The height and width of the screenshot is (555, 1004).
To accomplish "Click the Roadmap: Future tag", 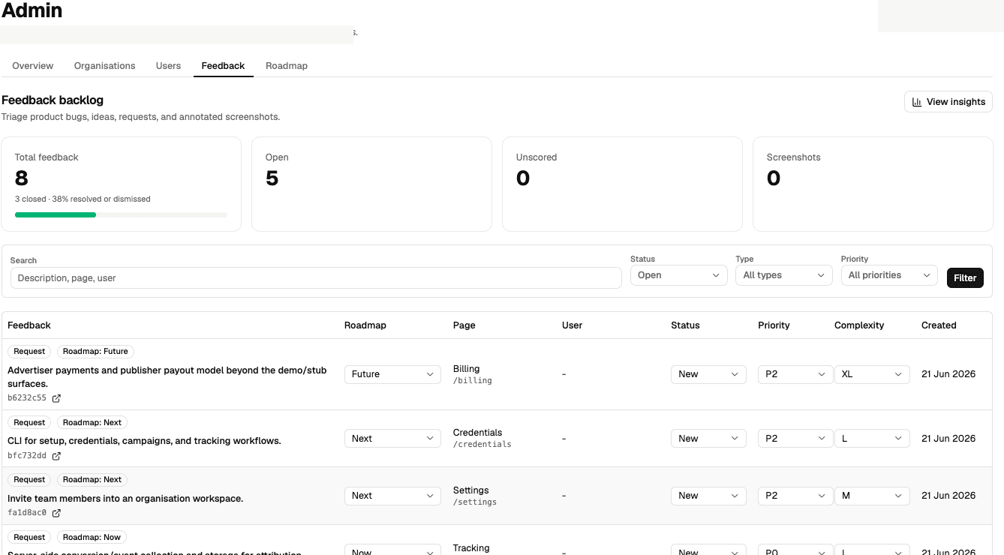I will 95,351.
